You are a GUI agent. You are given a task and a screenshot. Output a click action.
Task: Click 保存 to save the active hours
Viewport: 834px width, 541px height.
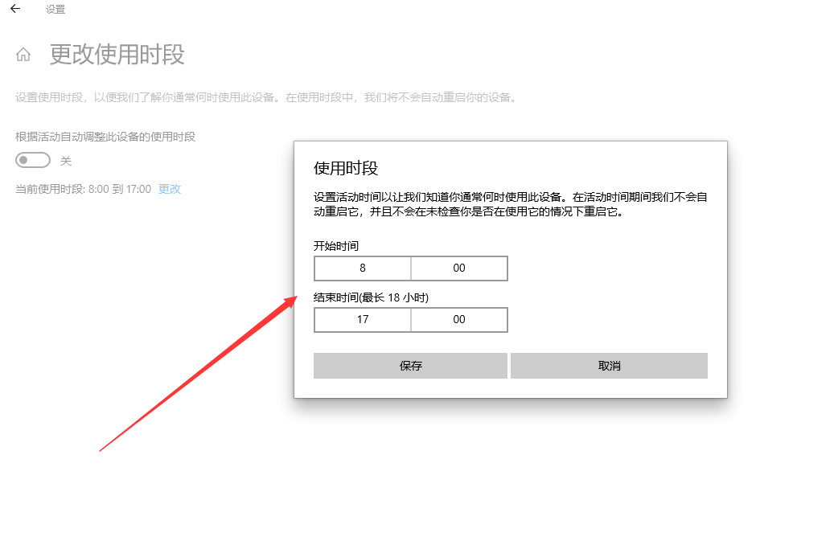coord(410,365)
